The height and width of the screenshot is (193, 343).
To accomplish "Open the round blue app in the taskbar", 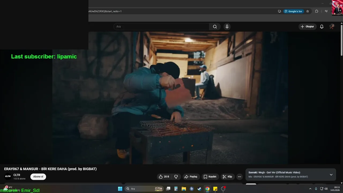I will click(x=192, y=189).
